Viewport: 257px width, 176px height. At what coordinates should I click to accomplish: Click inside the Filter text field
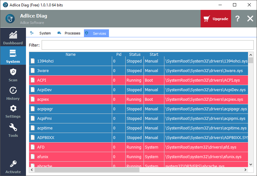[x=147, y=45]
